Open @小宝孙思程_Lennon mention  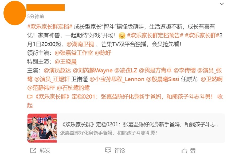[117, 79]
